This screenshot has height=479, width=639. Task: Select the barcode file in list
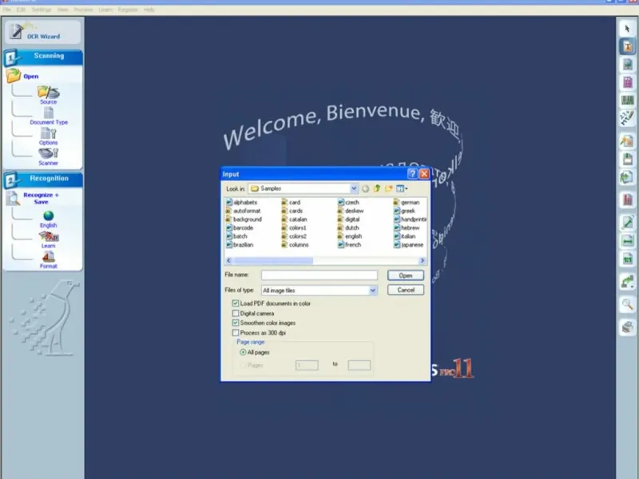pos(240,228)
